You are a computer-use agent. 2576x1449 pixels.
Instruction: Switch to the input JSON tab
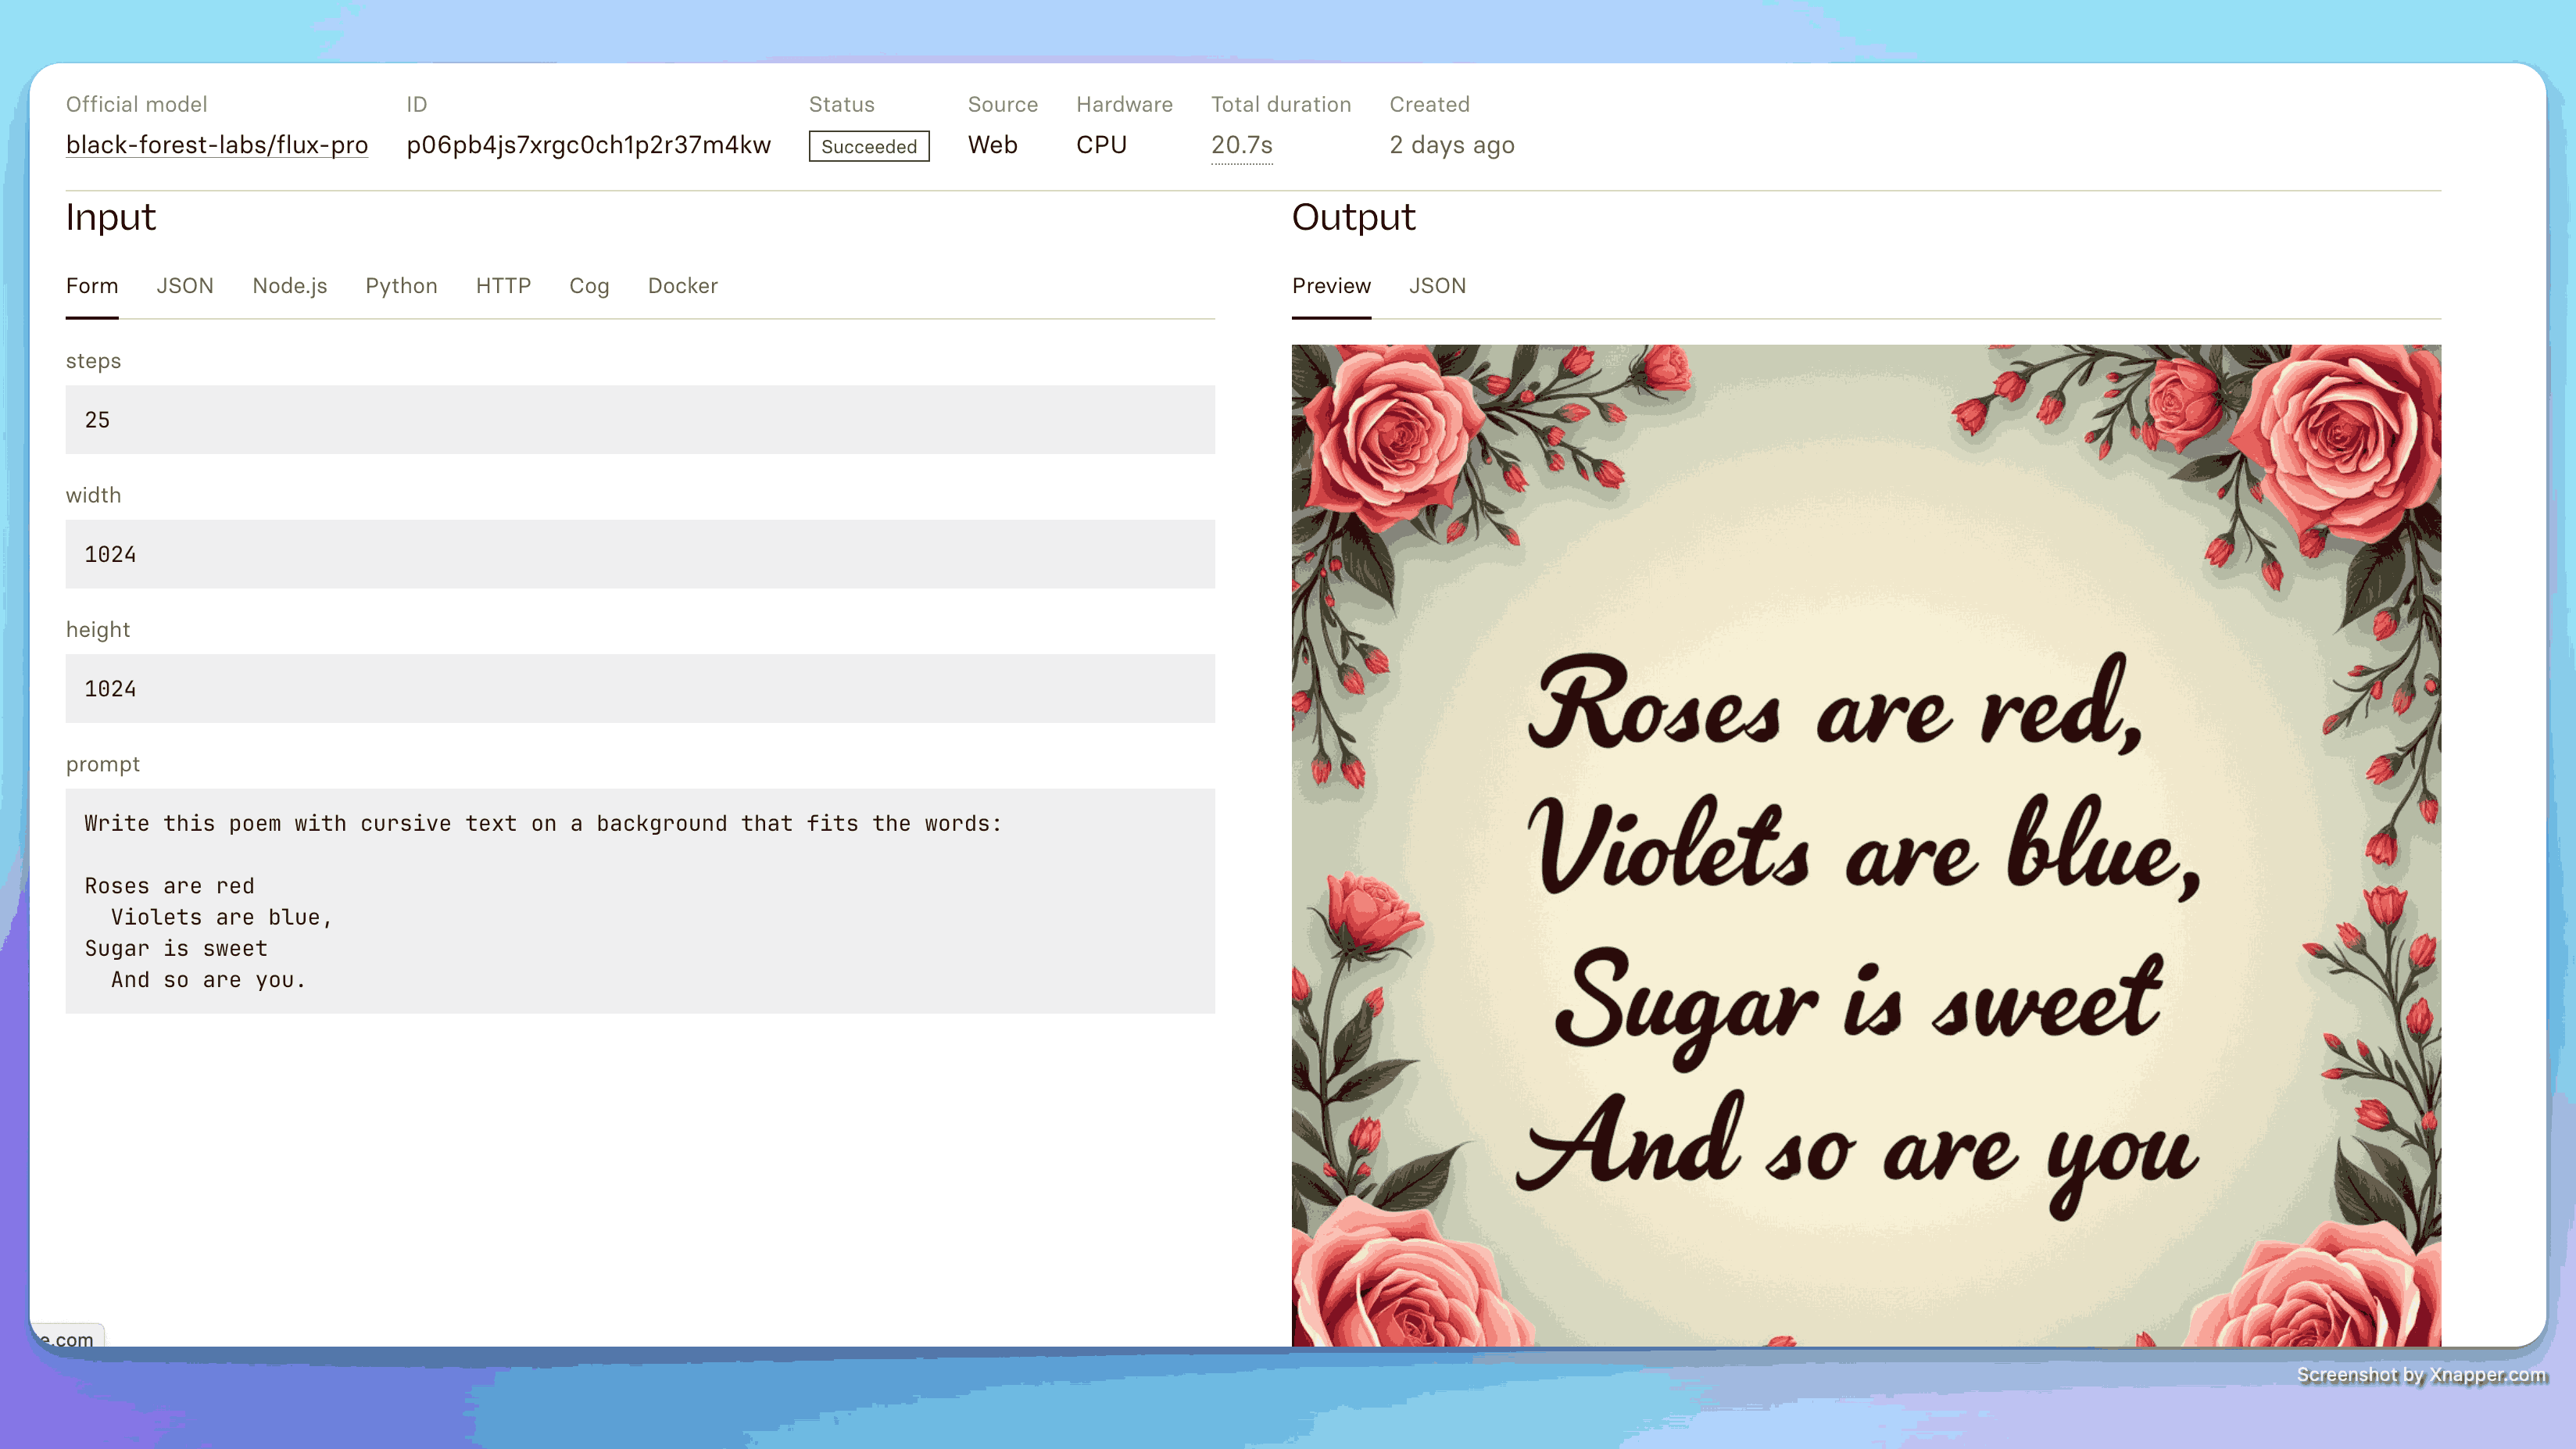click(x=184, y=286)
